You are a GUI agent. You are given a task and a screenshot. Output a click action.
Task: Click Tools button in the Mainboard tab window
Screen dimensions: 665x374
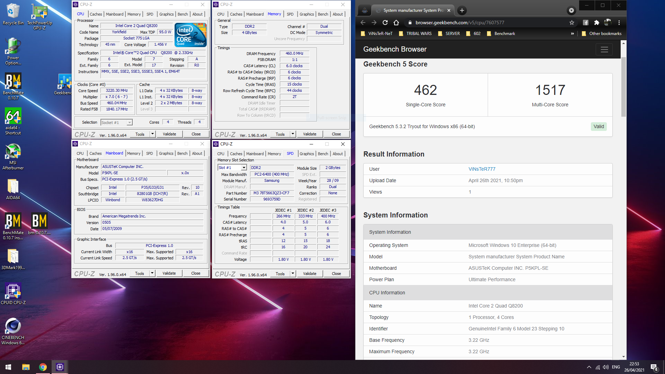[140, 273]
